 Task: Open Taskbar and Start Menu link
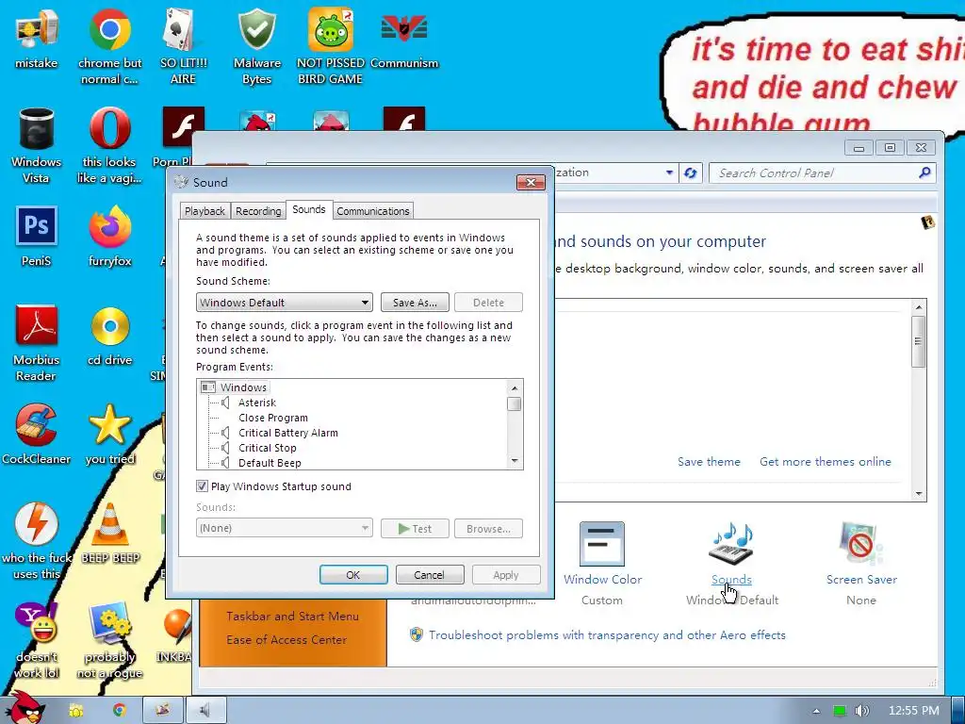pos(292,617)
